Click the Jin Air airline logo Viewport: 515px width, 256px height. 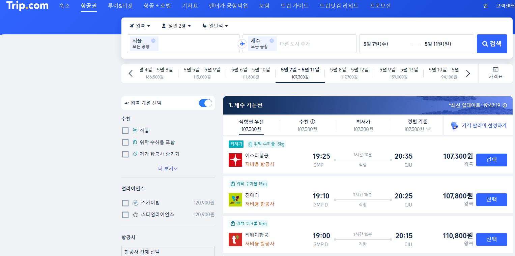[235, 199]
